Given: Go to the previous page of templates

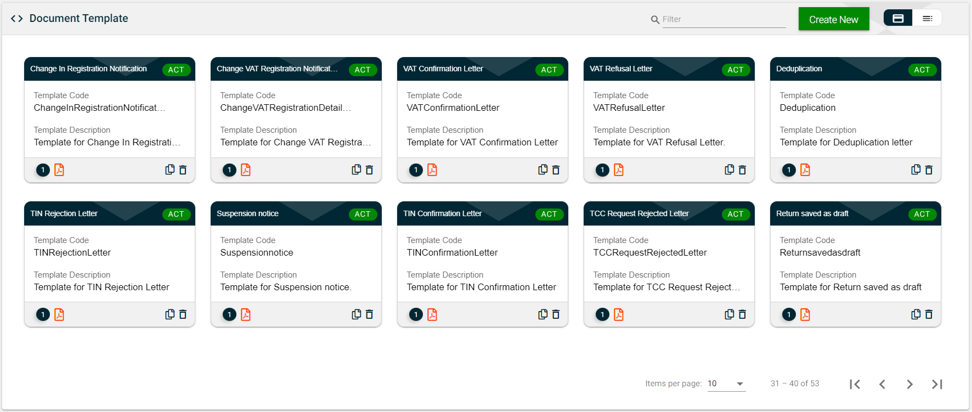Looking at the screenshot, I should point(882,384).
